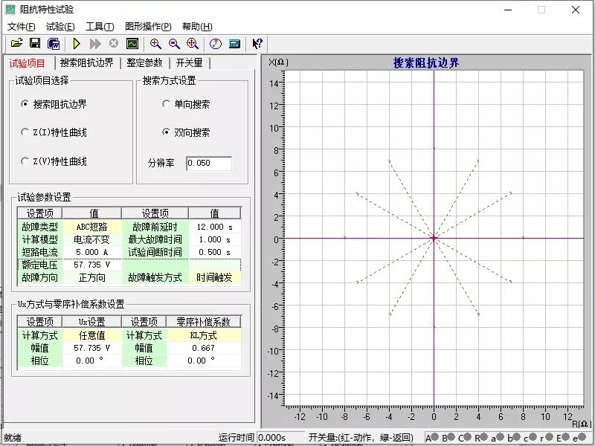Open the waveform monitor display icon
Viewport: 595px width, 446px height.
[x=132, y=44]
